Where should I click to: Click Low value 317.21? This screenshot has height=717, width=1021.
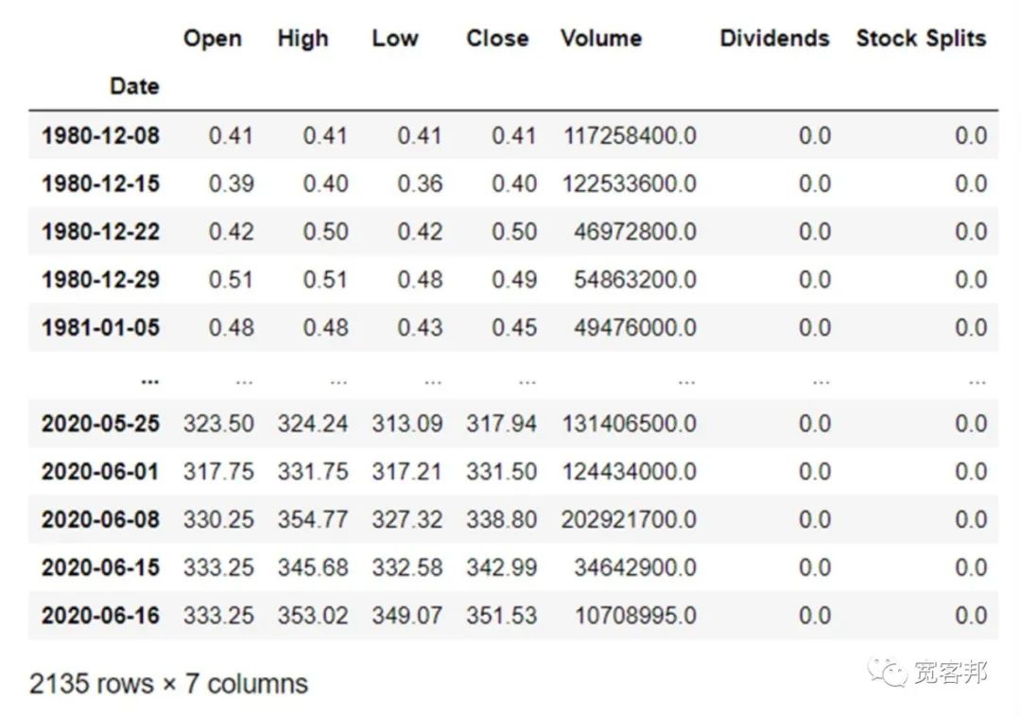tap(407, 471)
